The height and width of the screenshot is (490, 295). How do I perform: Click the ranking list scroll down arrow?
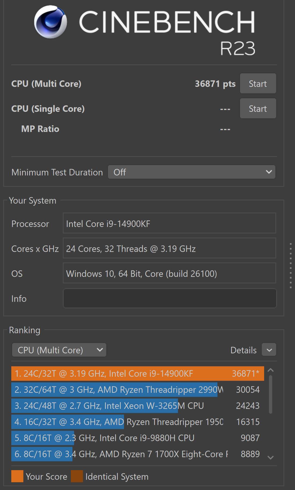point(271,457)
